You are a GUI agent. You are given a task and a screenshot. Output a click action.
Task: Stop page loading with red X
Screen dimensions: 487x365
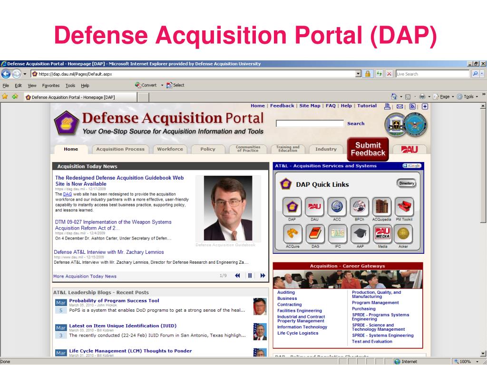point(389,74)
